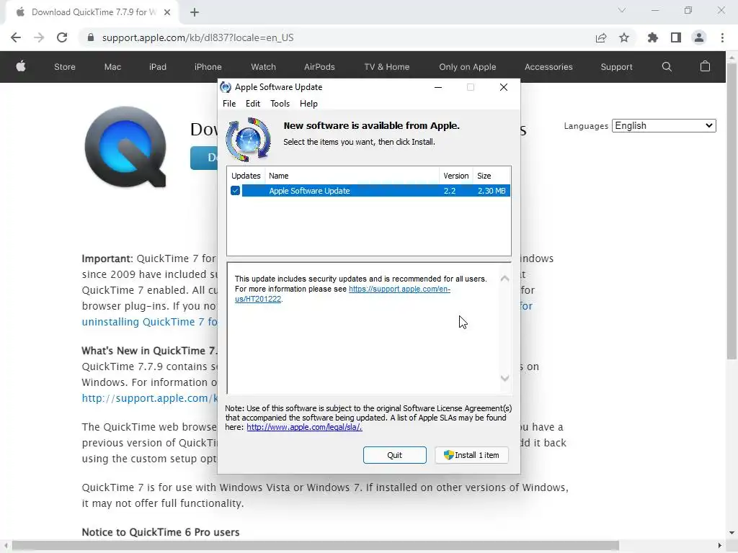Screen dimensions: 738x553
Task: Open the Edit menu in Apple Software Update
Action: point(253,104)
